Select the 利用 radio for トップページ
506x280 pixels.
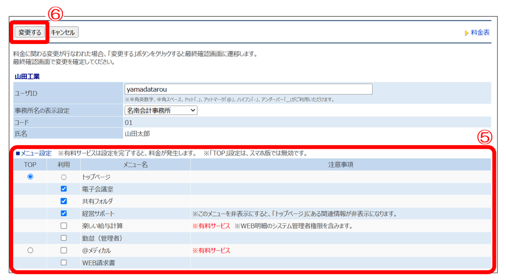pyautogui.click(x=64, y=177)
